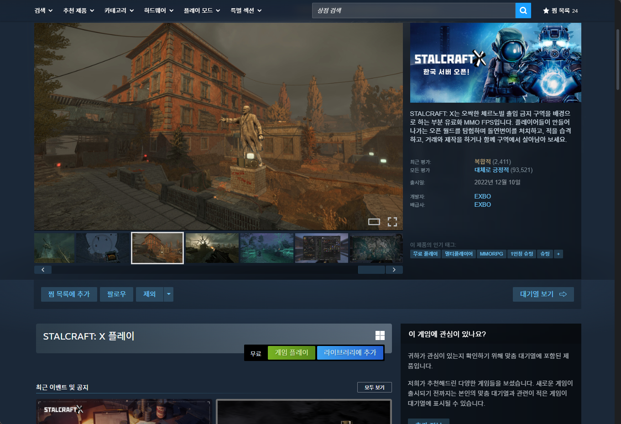Open the 플레이 모드 dropdown

pyautogui.click(x=202, y=10)
